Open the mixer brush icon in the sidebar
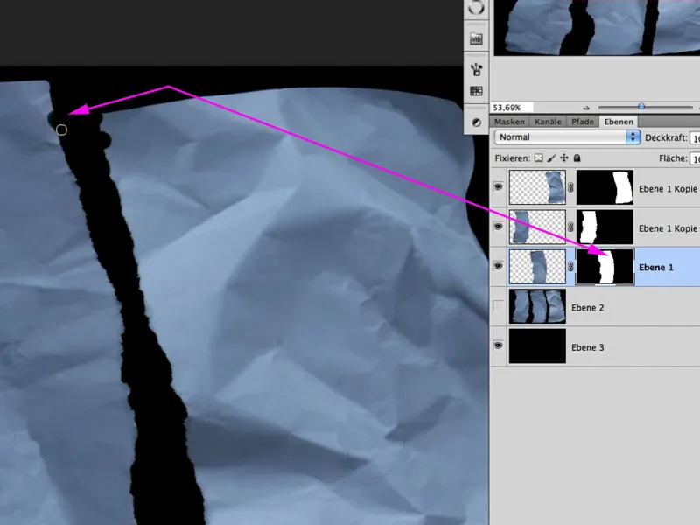The image size is (700, 525). [475, 67]
